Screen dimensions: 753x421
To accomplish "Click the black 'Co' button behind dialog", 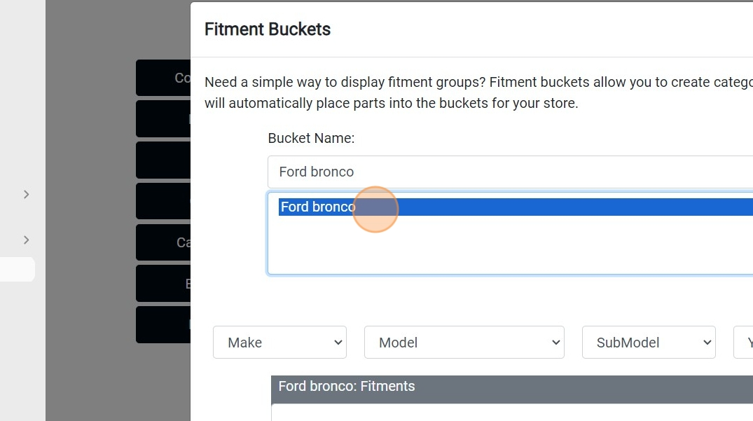I will click(x=163, y=78).
